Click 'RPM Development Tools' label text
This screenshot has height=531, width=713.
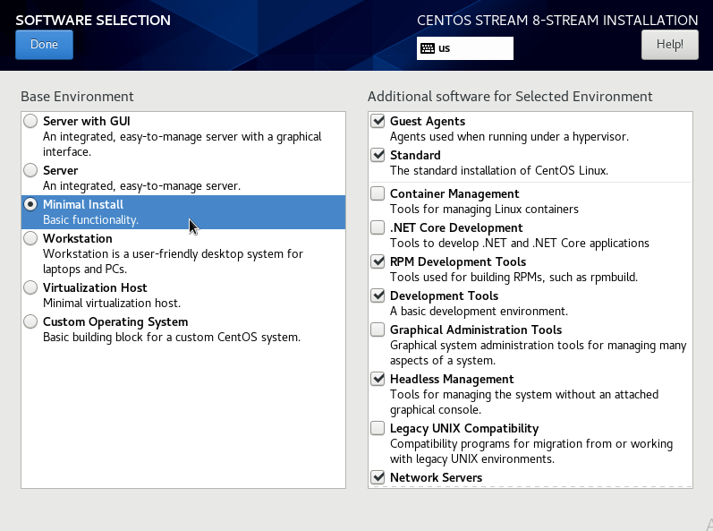[x=458, y=261]
